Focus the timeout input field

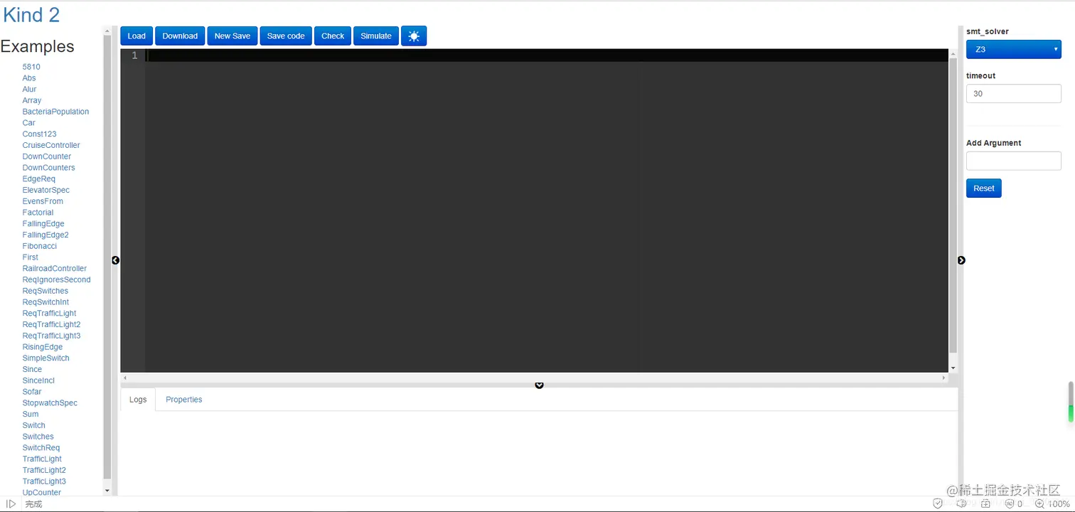(1013, 94)
